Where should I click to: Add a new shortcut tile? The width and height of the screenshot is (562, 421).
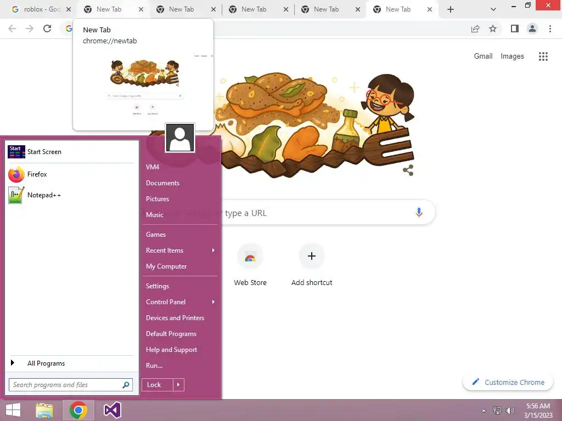[312, 257]
